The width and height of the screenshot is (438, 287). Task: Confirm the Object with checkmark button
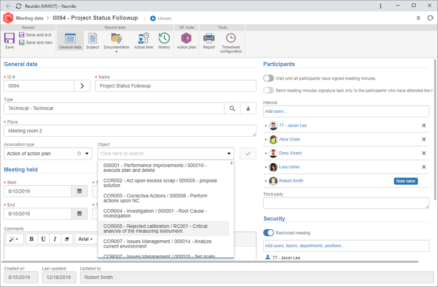[x=248, y=154]
